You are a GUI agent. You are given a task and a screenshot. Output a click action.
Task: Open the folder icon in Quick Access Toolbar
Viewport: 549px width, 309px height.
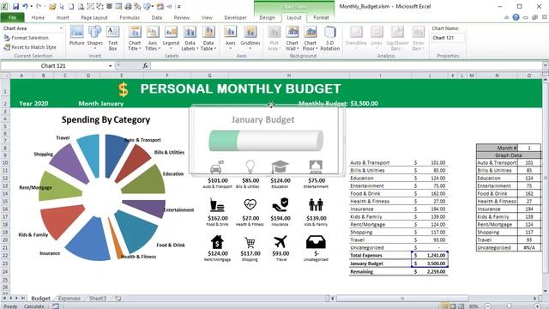pyautogui.click(x=52, y=6)
